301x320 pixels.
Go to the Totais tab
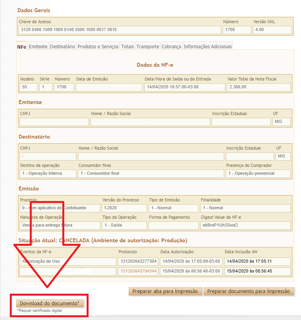(127, 46)
